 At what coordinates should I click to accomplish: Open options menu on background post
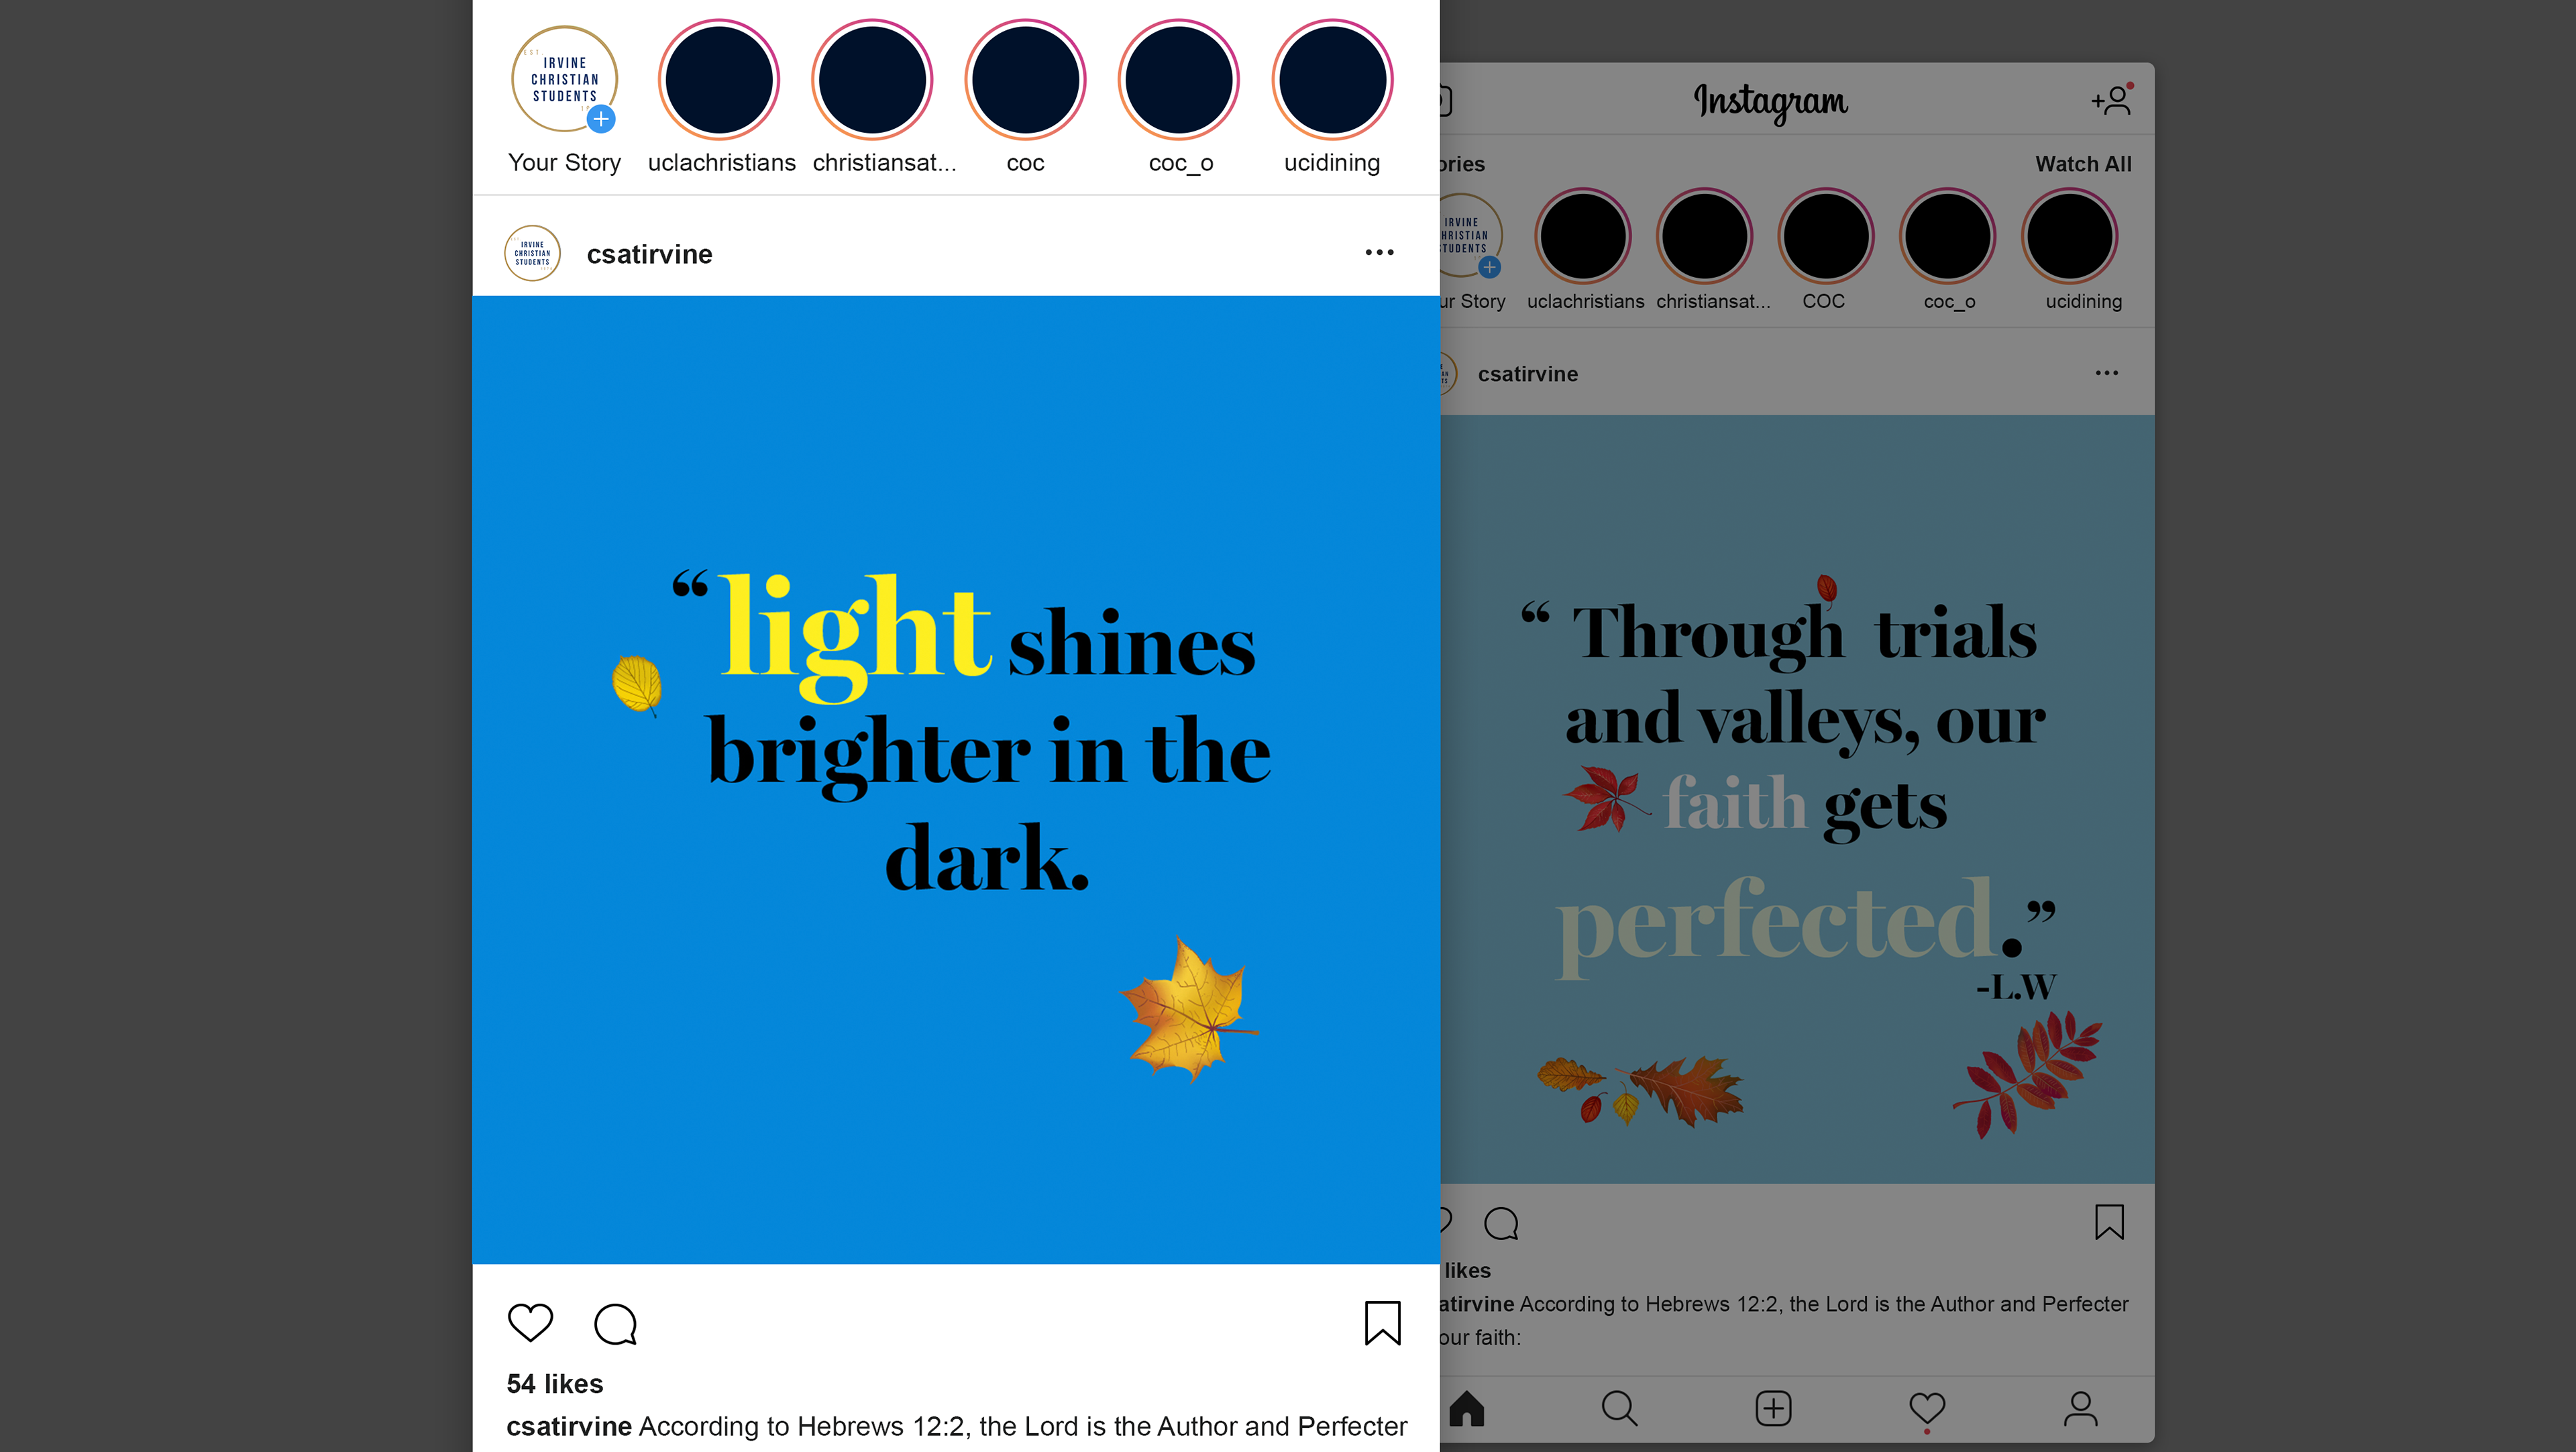(x=2107, y=373)
